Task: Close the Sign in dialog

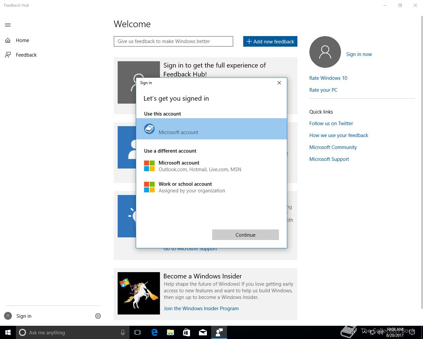Action: click(279, 83)
